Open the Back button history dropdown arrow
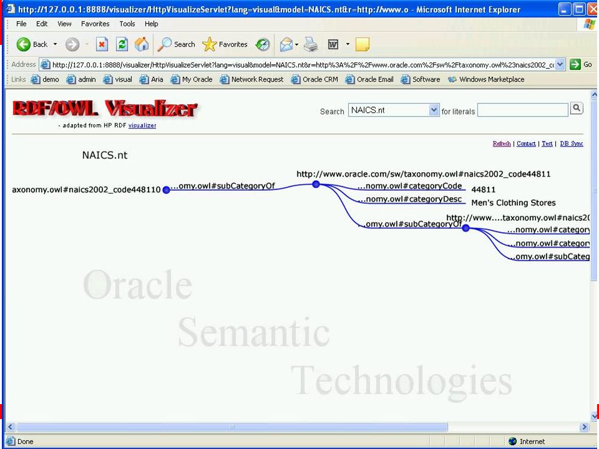 pos(55,44)
